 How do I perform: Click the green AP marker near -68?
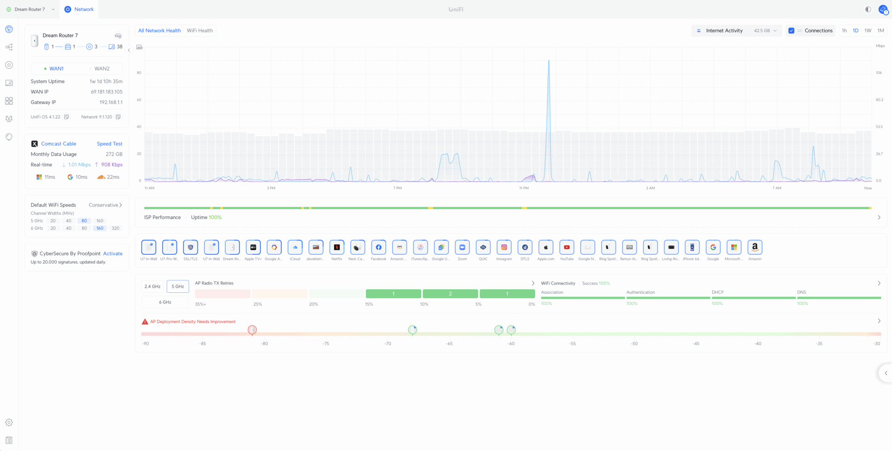click(x=413, y=330)
